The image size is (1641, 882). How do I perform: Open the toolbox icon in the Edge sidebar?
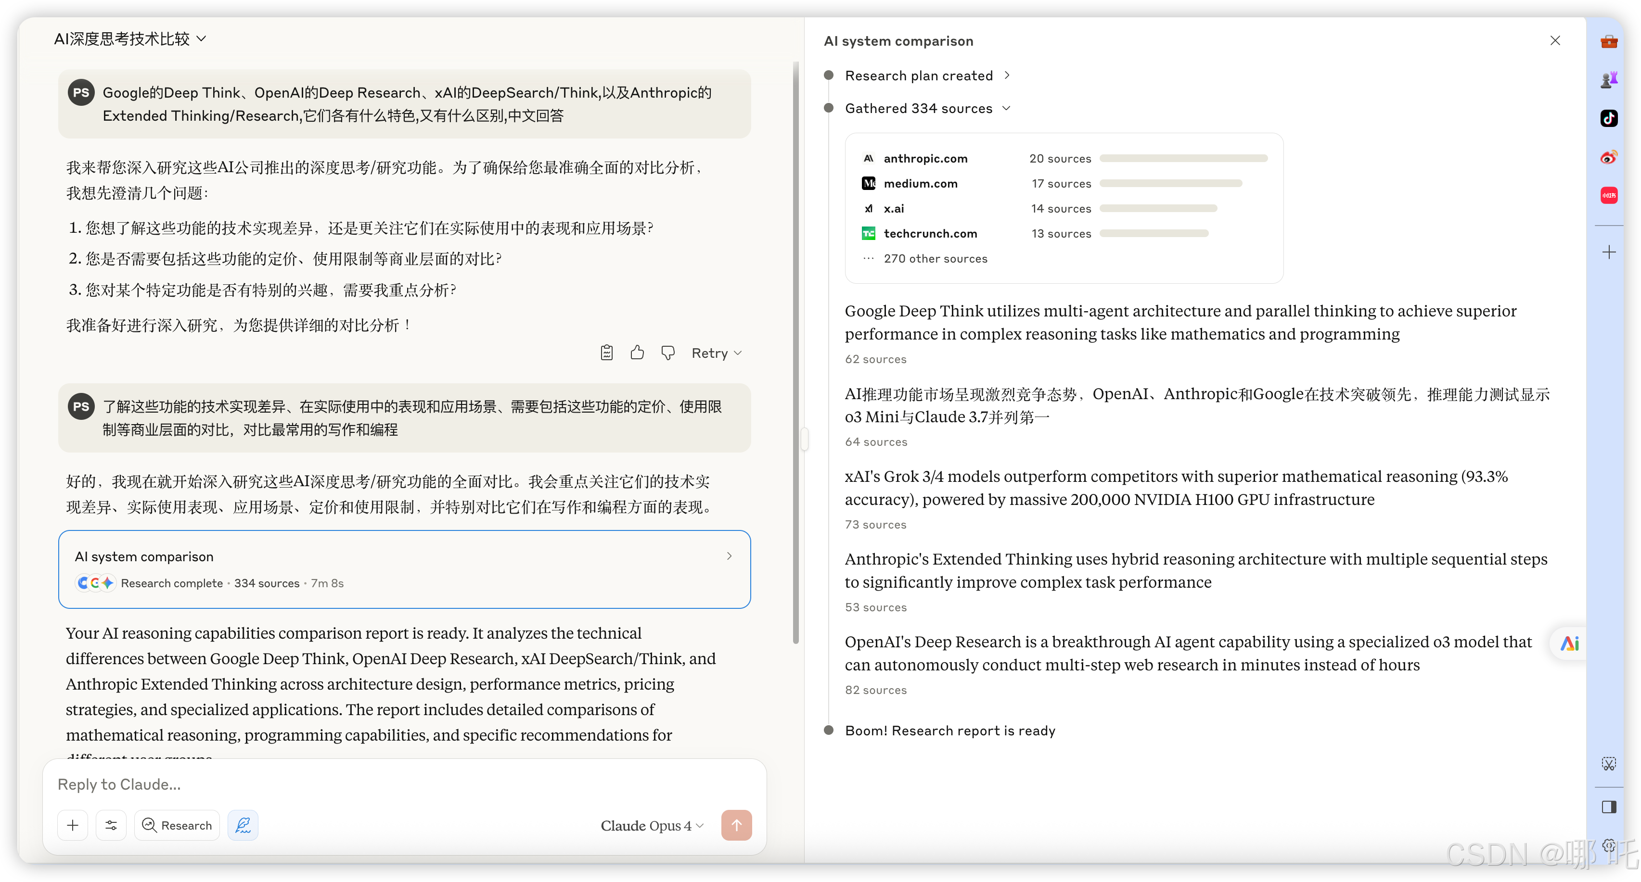[x=1608, y=42]
